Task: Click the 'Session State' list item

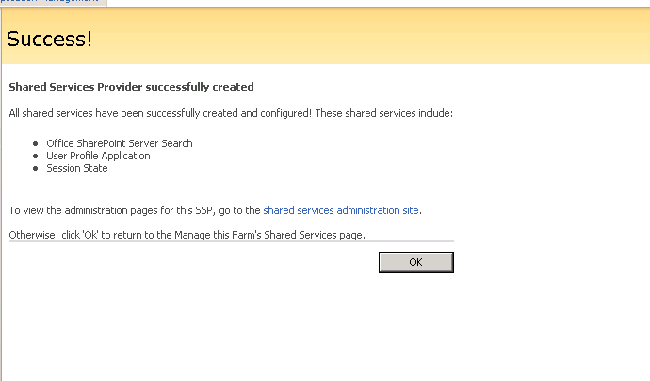Action: click(77, 168)
